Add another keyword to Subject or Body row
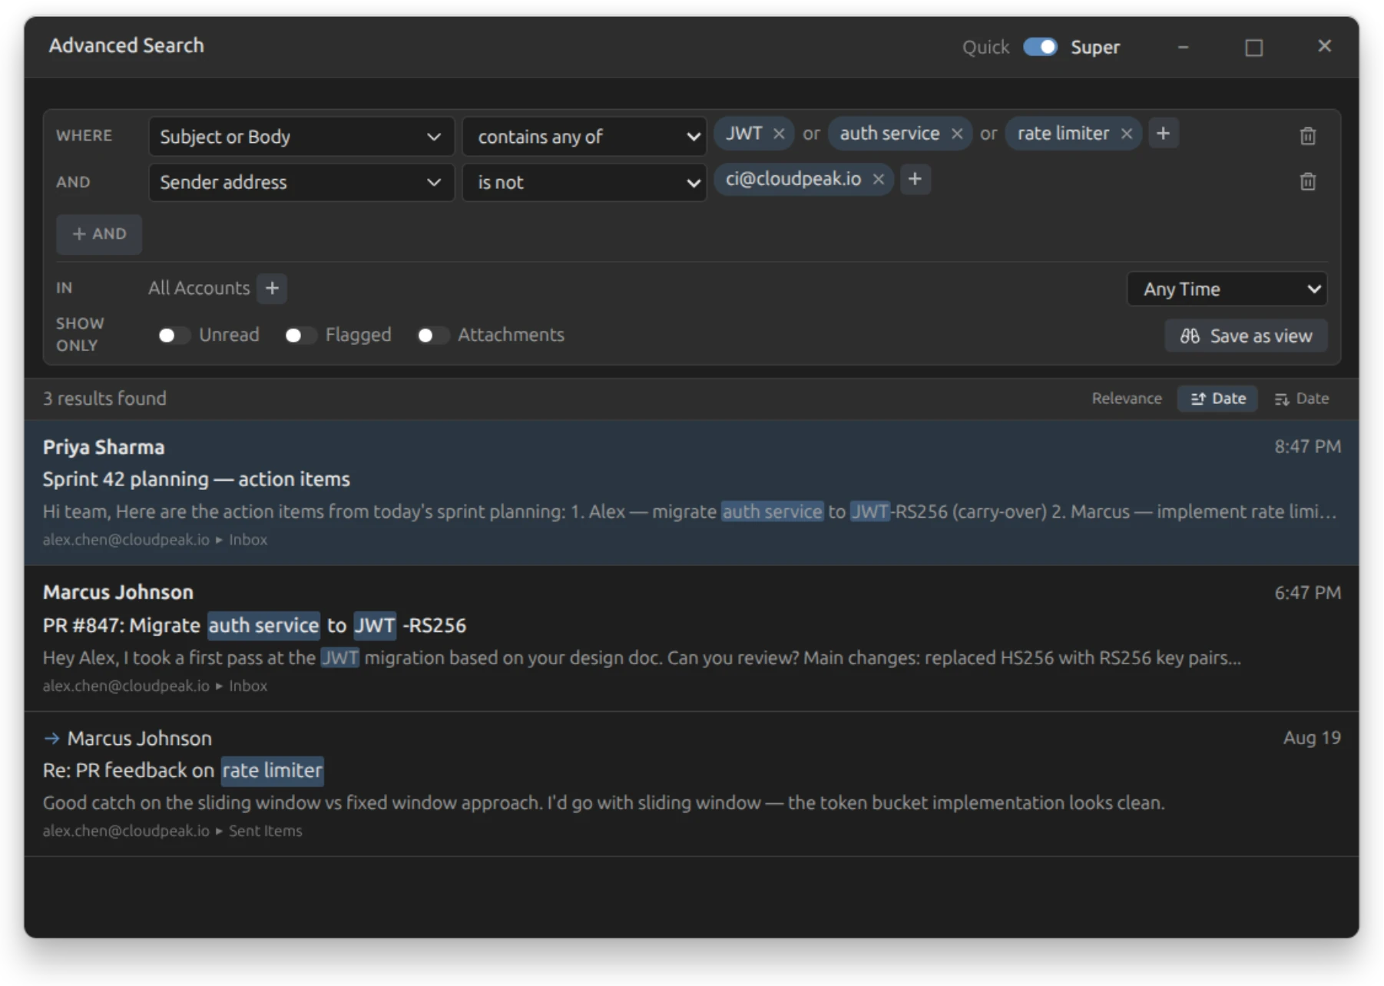The image size is (1384, 986). (1164, 134)
